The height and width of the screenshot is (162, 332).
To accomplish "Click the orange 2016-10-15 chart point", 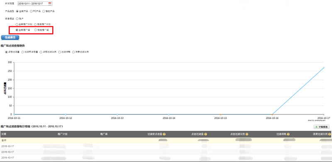I will 220,114.
